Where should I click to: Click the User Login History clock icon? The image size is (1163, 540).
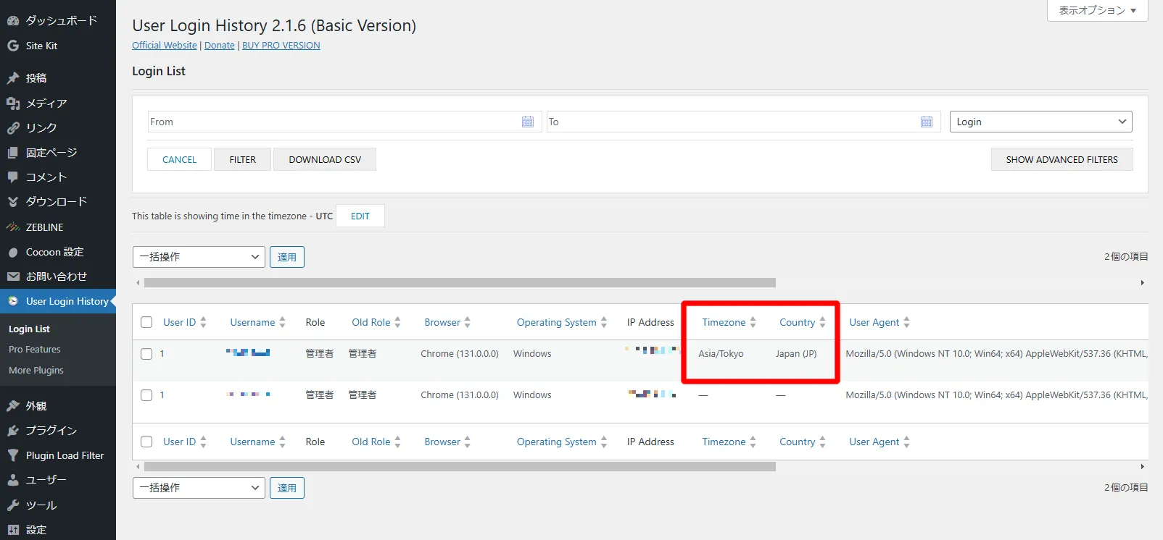click(x=13, y=301)
